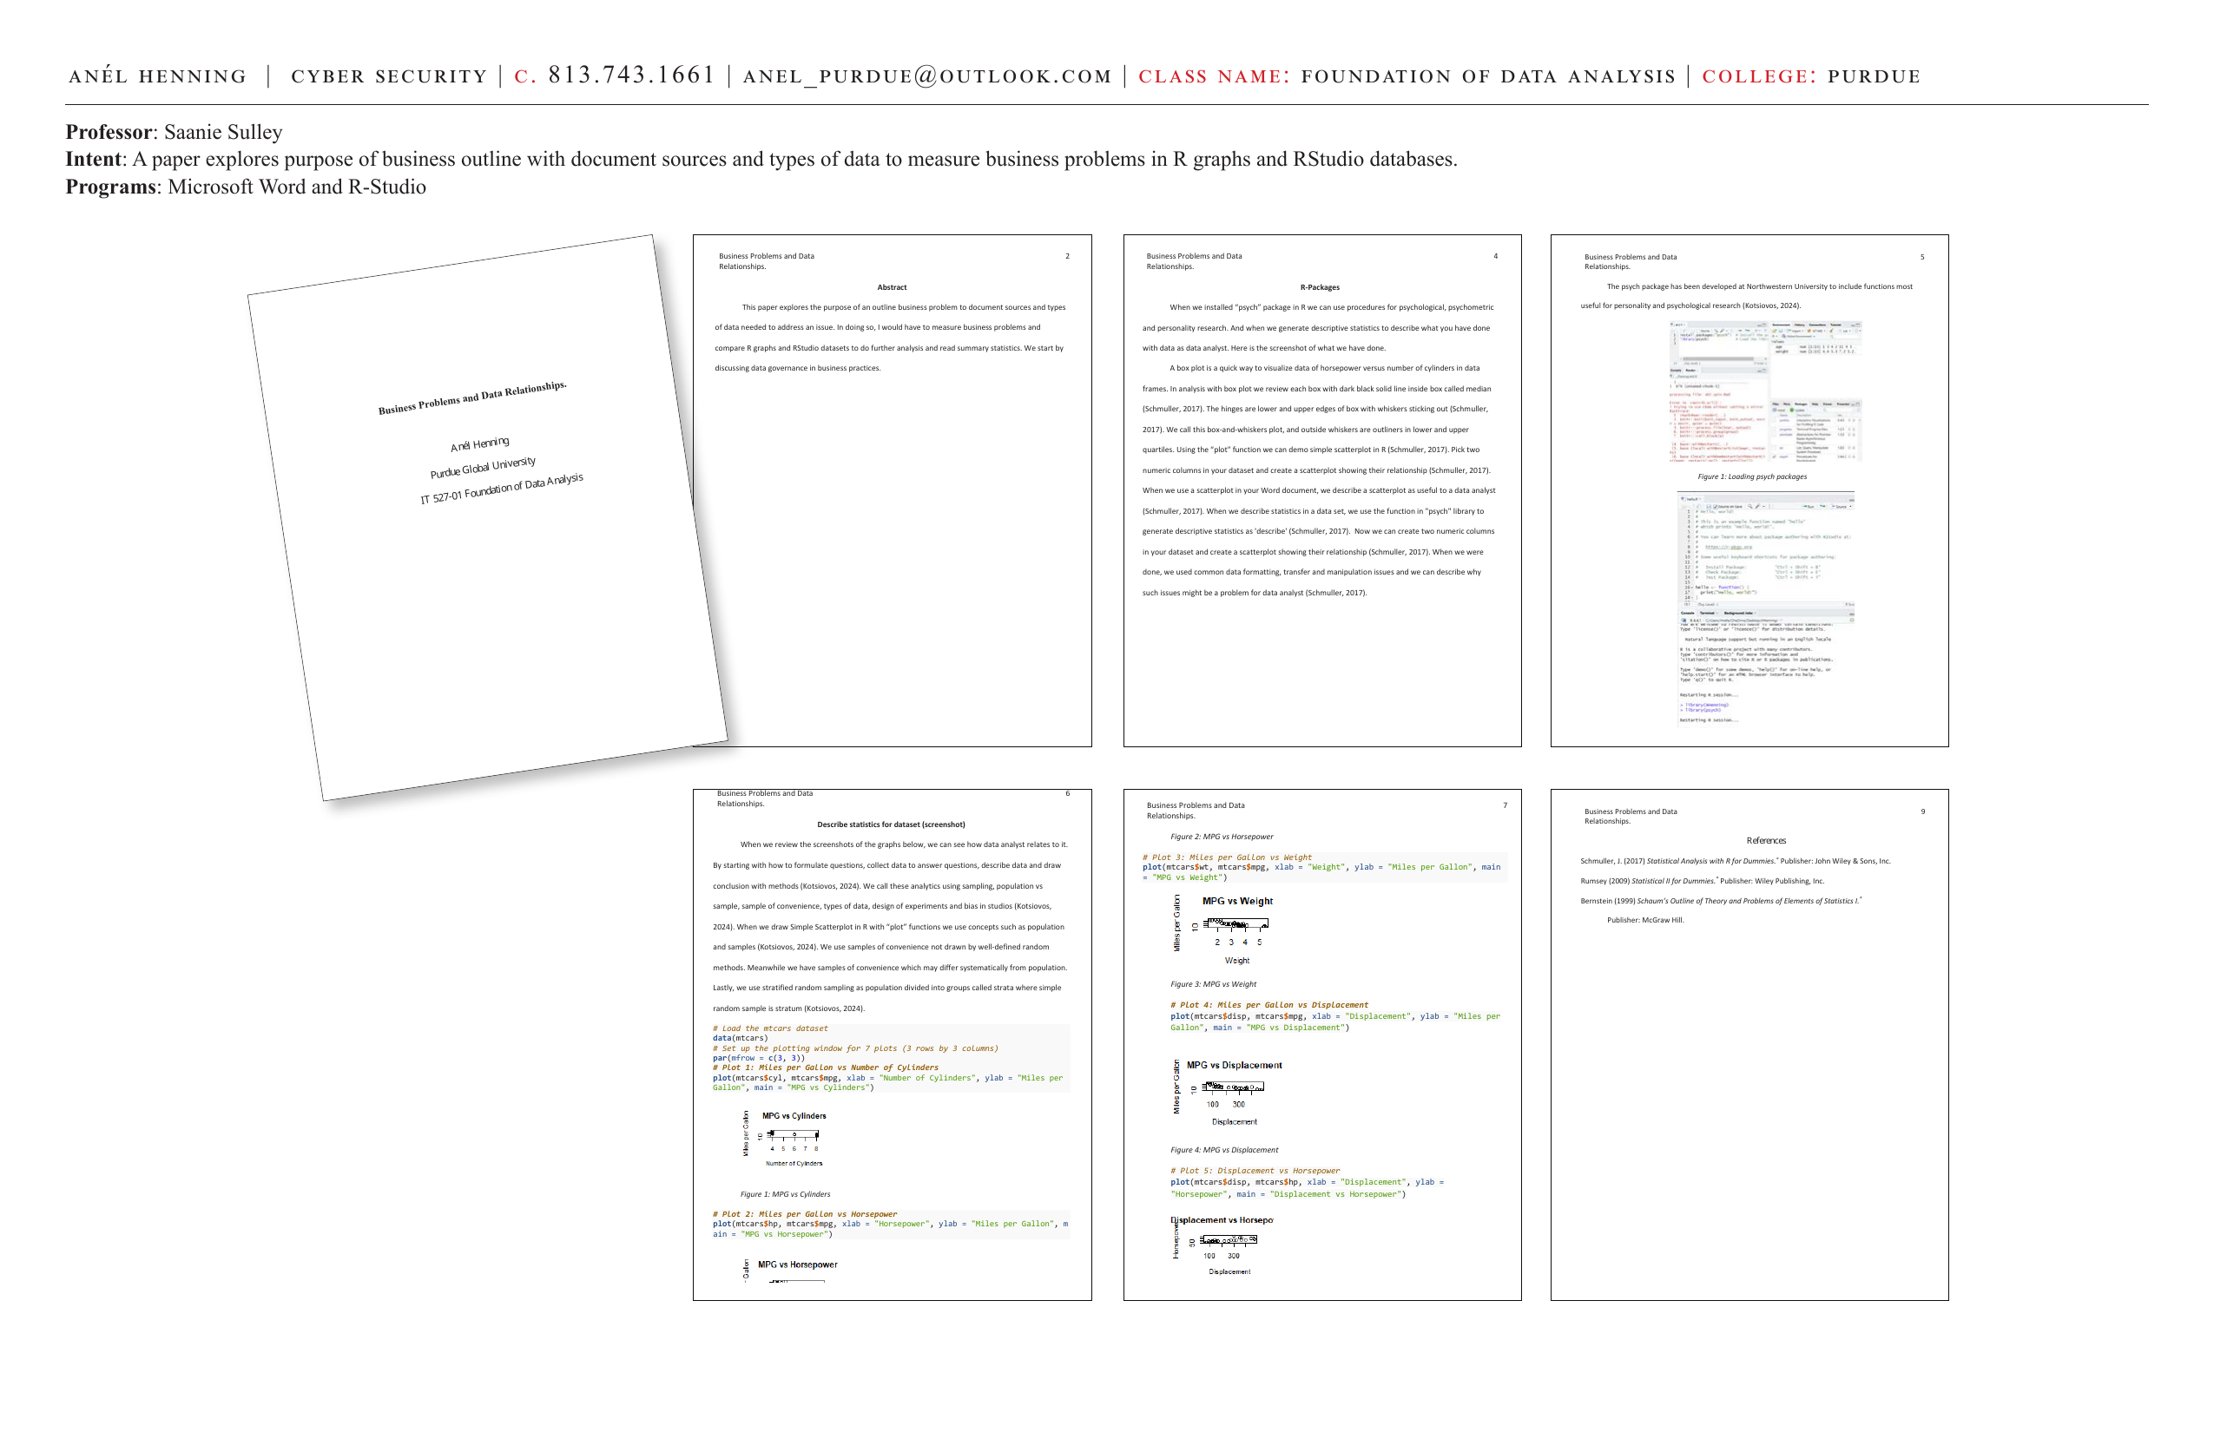Viewport: 2214px width, 1432px height.
Task: Click the red COLLEGE label
Action: pos(1758,76)
